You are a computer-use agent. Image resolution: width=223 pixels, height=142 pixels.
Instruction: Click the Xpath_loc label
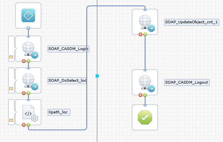point(59,112)
